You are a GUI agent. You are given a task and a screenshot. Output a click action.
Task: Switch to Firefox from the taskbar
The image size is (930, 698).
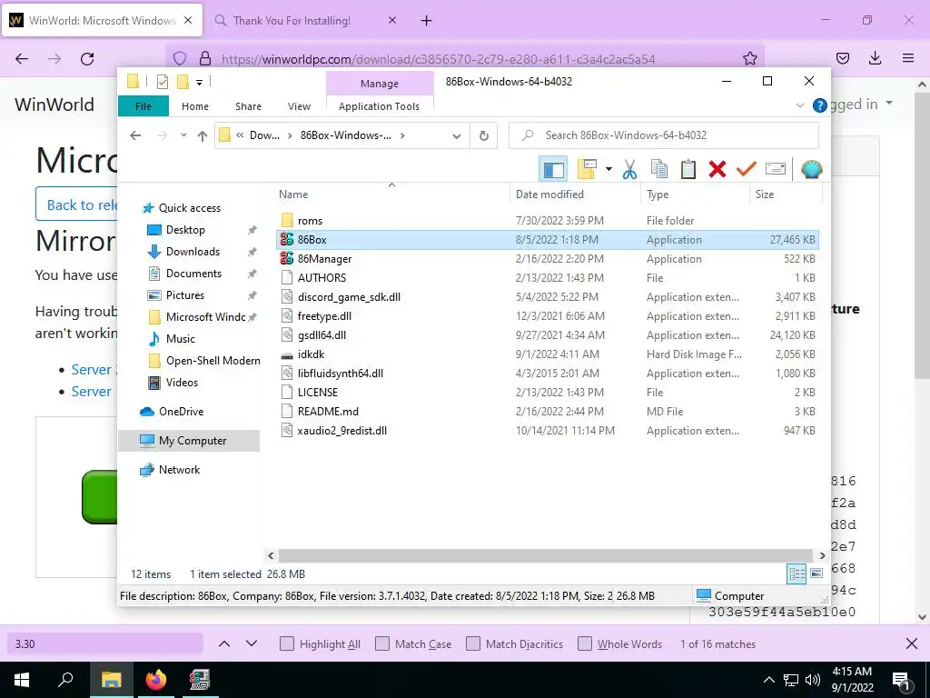pos(156,680)
